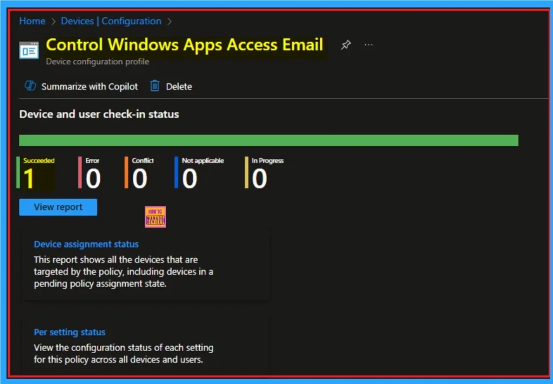Viewport: 553px width, 384px height.
Task: Open the ellipsis more options menu
Action: 368,45
